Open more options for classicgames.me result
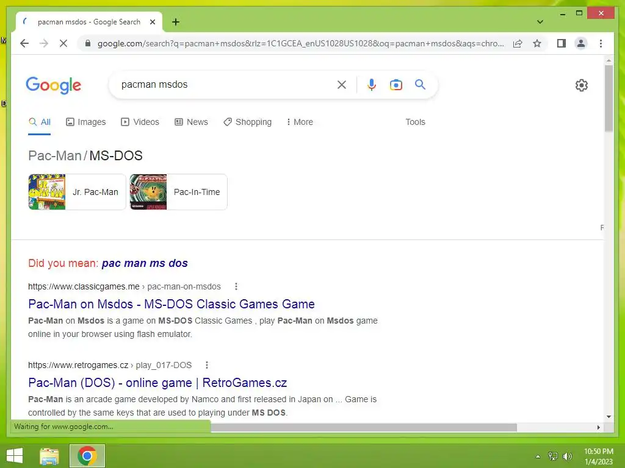625x468 pixels. click(236, 286)
